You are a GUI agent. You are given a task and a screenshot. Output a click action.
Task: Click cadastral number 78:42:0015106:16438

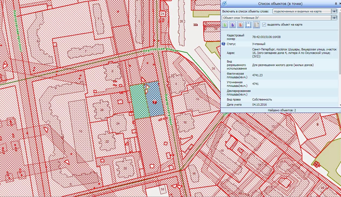pyautogui.click(x=266, y=37)
